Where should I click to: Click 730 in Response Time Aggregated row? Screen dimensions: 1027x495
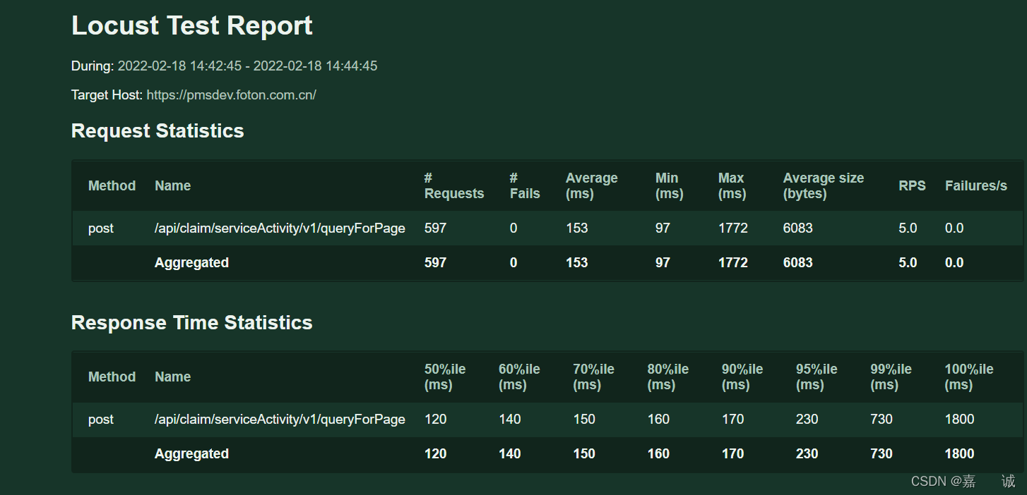click(881, 454)
